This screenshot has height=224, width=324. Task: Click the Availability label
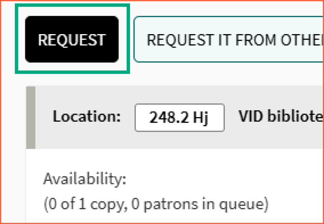point(85,179)
